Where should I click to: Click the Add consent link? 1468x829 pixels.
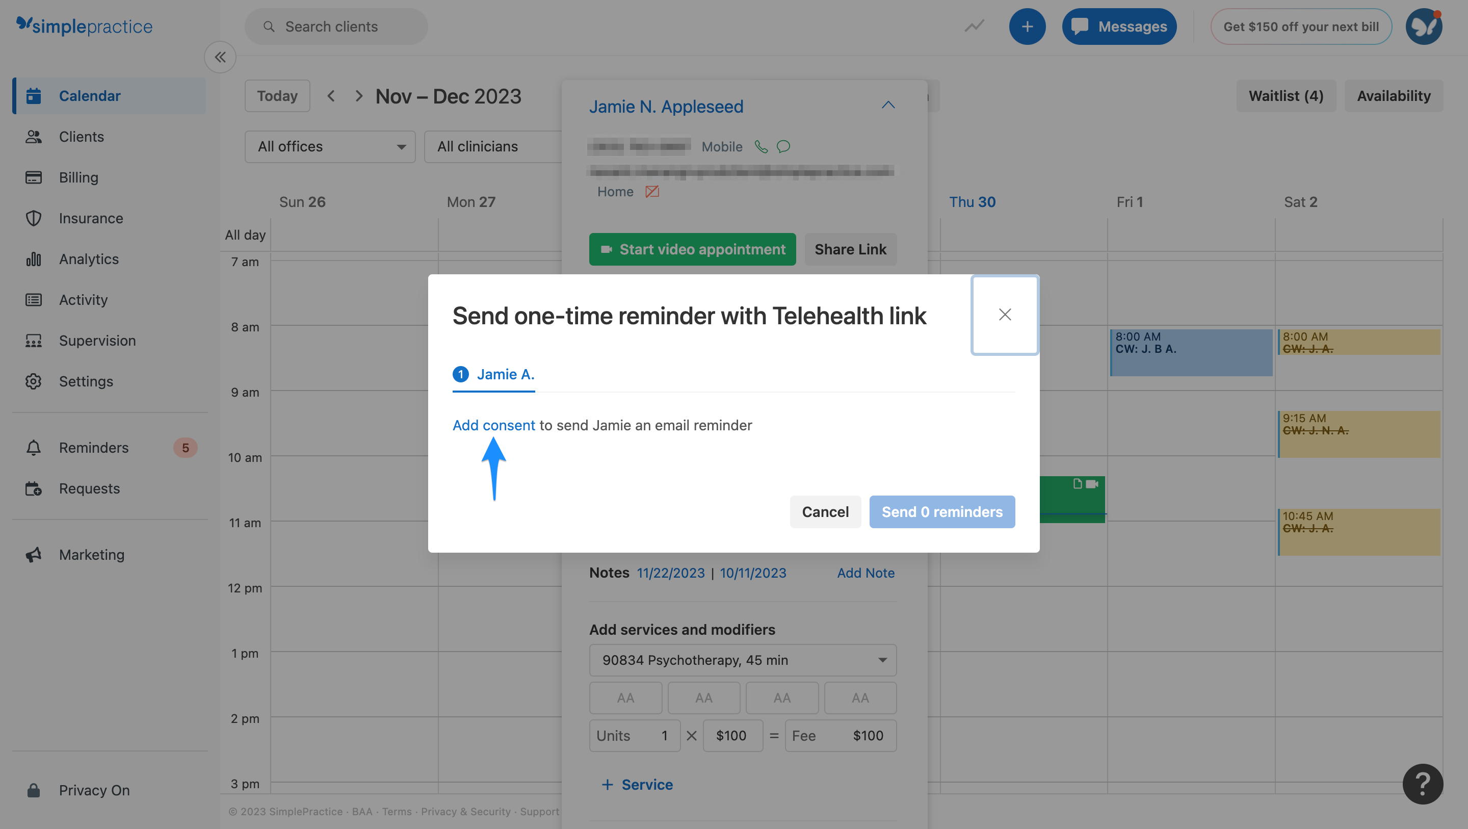pos(493,425)
